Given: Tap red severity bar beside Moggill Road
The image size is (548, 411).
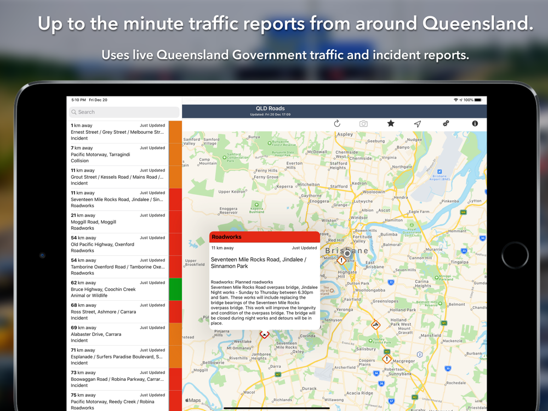Looking at the screenshot, I should (x=175, y=222).
